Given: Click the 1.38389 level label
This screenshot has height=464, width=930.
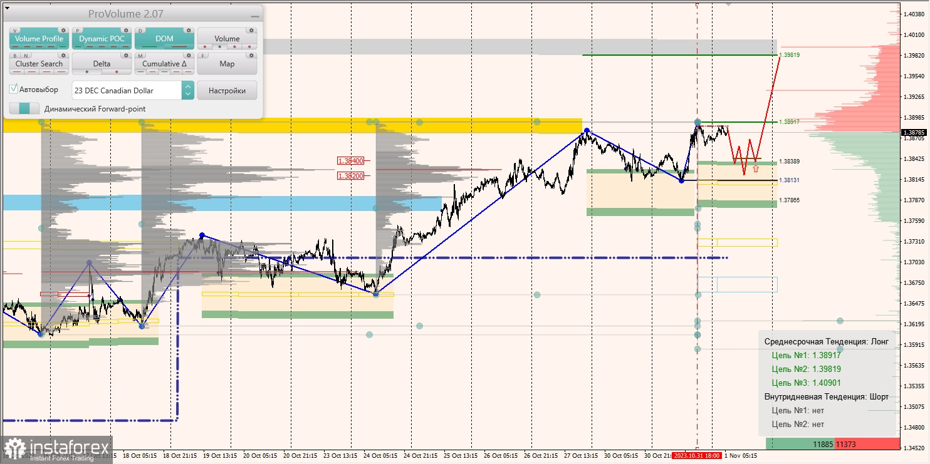Looking at the screenshot, I should pos(790,162).
